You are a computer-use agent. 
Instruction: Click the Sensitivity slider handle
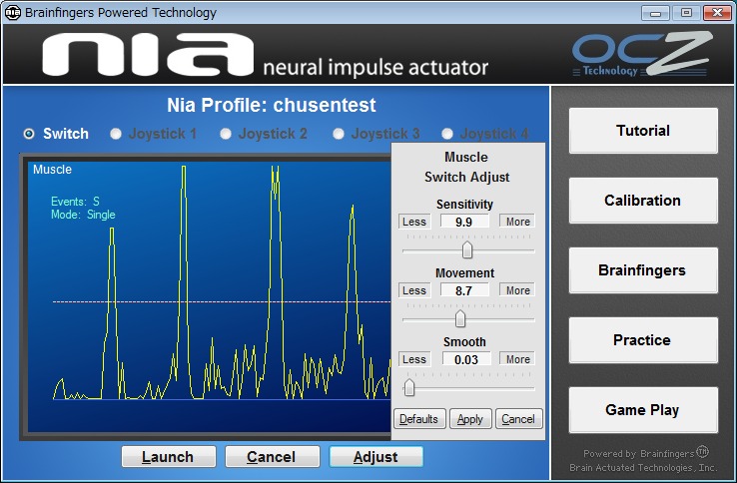coord(466,249)
